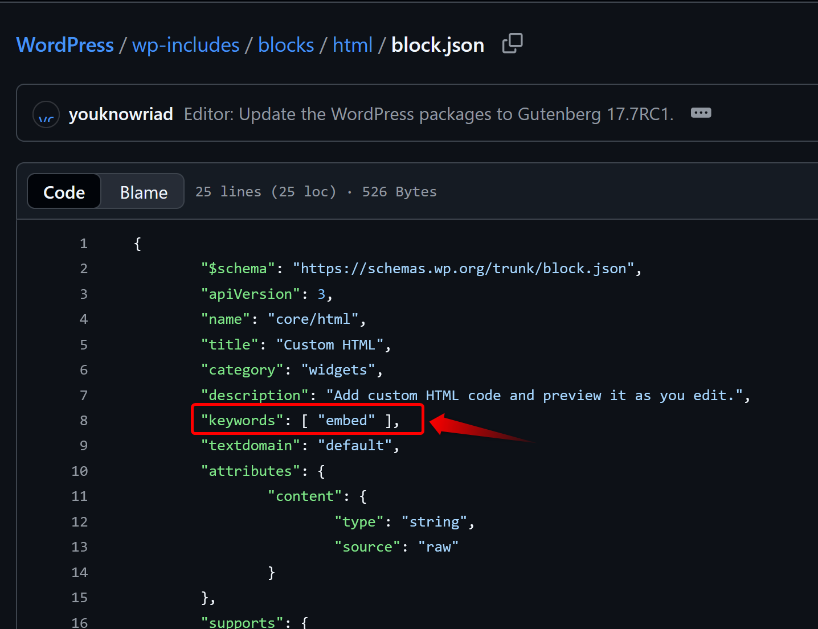This screenshot has width=818, height=629.
Task: Select line number 3
Action: click(84, 294)
